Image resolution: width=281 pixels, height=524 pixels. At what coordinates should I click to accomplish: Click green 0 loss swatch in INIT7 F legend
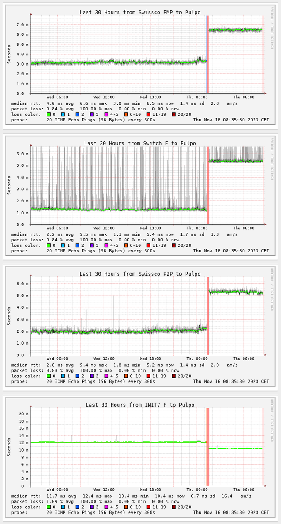pyautogui.click(x=49, y=507)
